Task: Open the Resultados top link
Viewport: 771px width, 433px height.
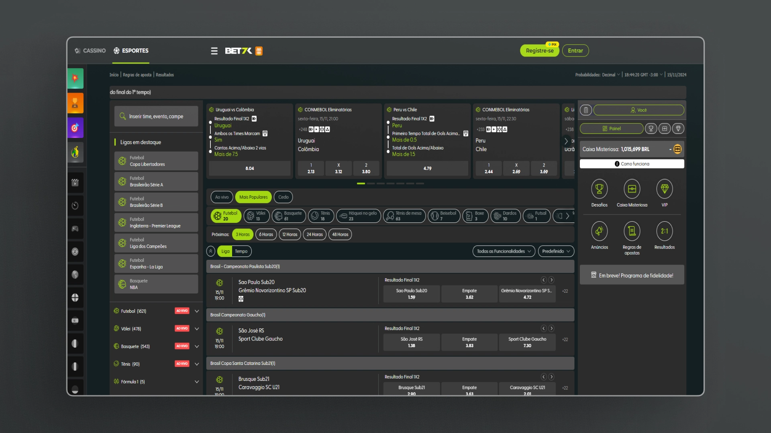Action: [x=165, y=75]
